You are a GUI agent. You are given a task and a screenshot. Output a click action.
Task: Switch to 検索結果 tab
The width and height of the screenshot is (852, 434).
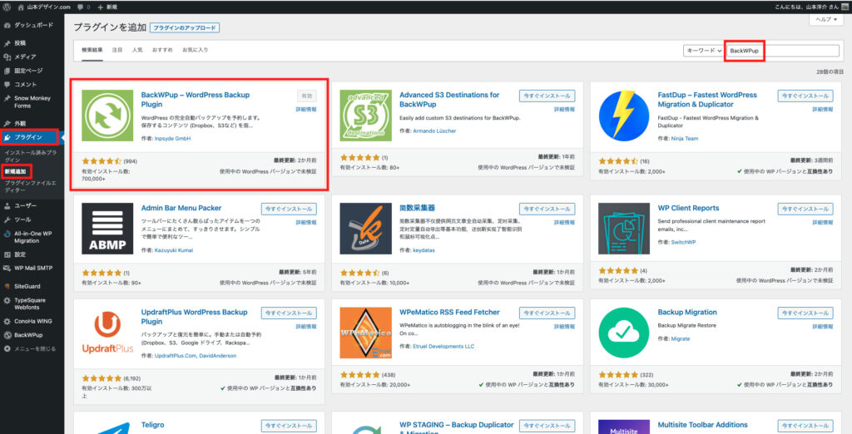coord(92,50)
